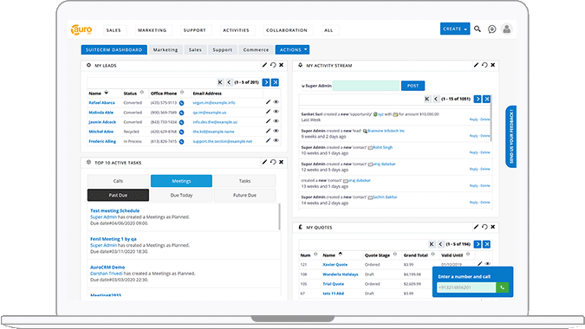The height and width of the screenshot is (329, 585).
Task: Refresh the My Activity Stream dashlet
Action: click(484, 65)
